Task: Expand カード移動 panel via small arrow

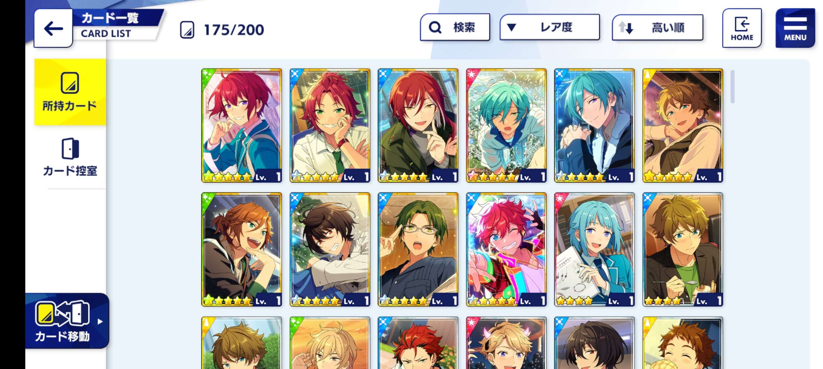Action: [100, 322]
